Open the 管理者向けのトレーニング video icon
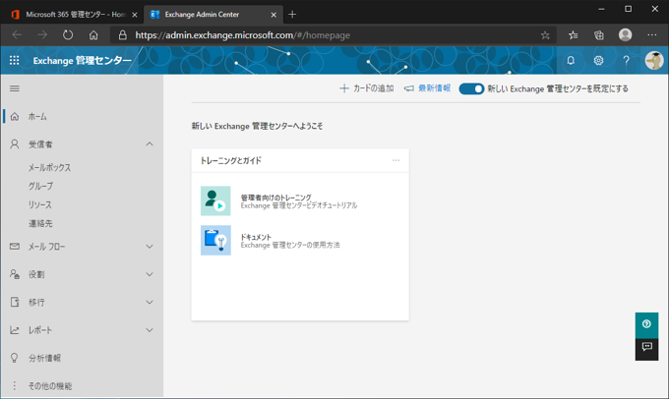 point(215,200)
